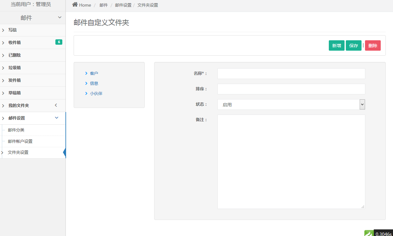
Task: Click the inbox unread badge showing 6
Action: pos(59,42)
